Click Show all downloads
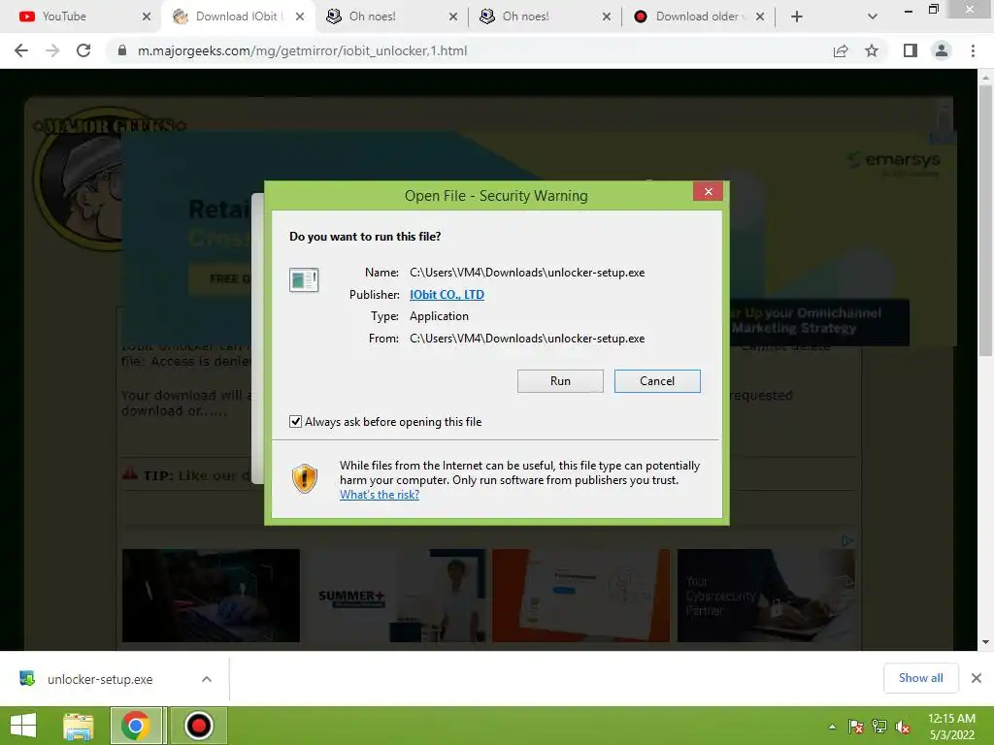994x745 pixels. click(920, 678)
